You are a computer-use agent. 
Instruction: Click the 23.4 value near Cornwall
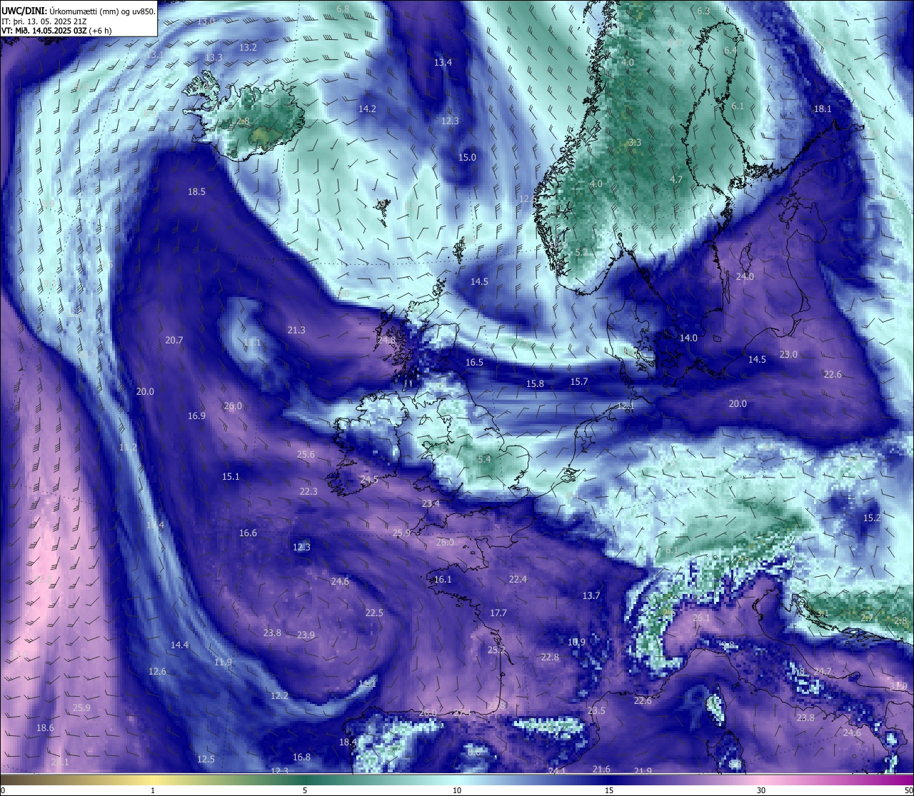(431, 504)
